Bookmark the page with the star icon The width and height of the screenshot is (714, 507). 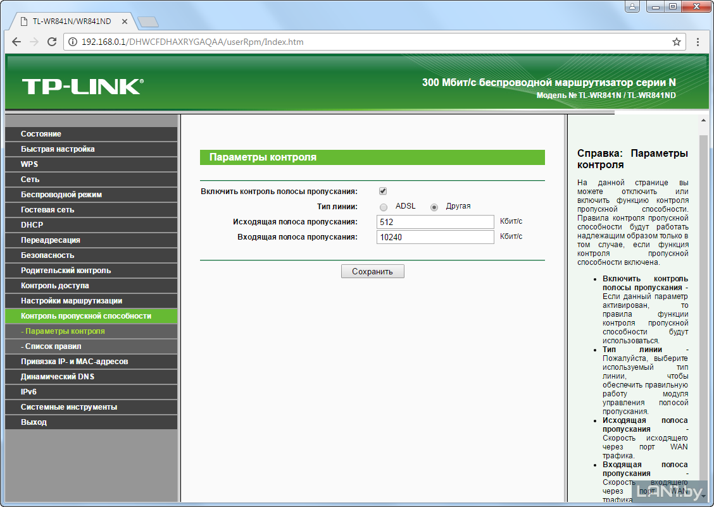pos(677,42)
